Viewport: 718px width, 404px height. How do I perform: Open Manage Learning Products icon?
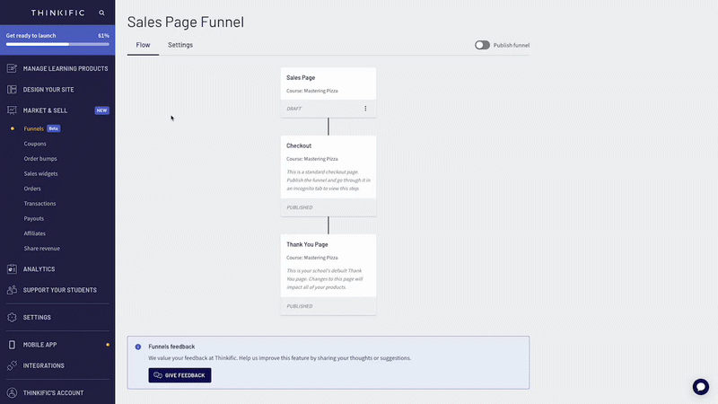(12, 68)
